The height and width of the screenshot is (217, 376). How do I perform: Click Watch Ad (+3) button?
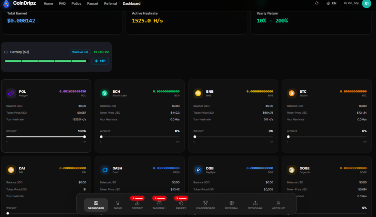pyautogui.click(x=80, y=52)
